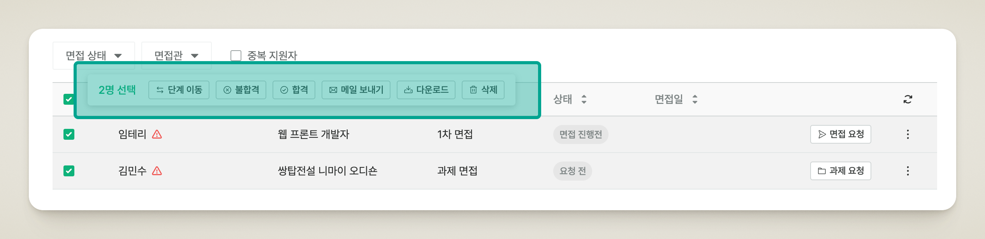Click the 삭제 trash button
Image resolution: width=985 pixels, height=239 pixels.
[483, 90]
